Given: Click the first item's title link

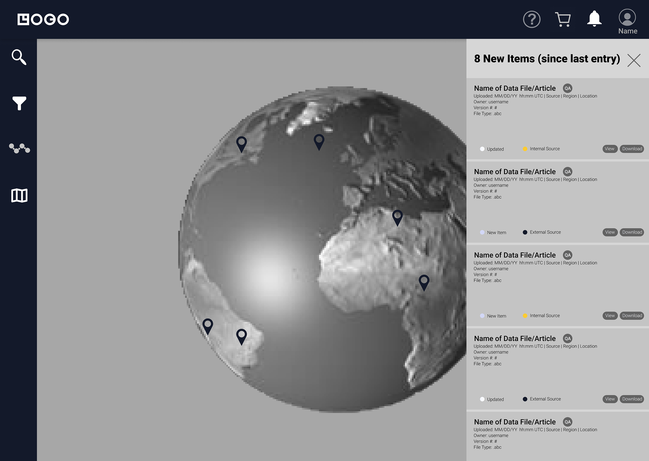Looking at the screenshot, I should (x=515, y=88).
